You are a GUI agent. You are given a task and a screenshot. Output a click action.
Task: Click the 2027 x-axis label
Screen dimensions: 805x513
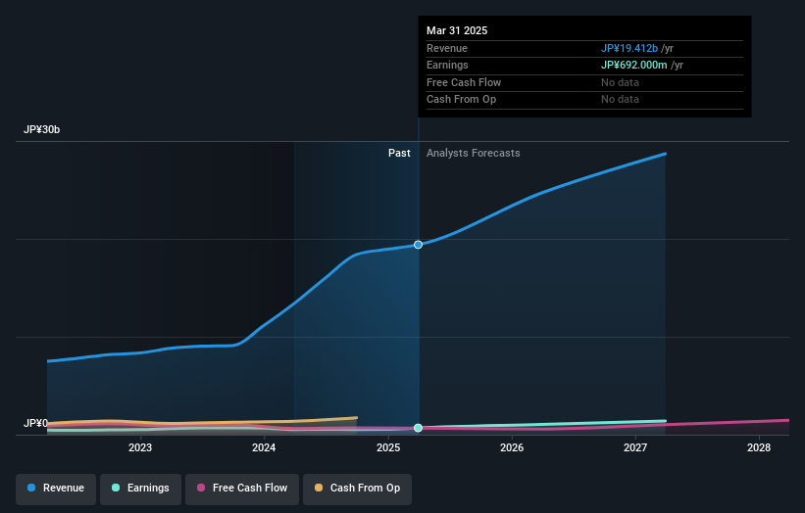pyautogui.click(x=635, y=448)
